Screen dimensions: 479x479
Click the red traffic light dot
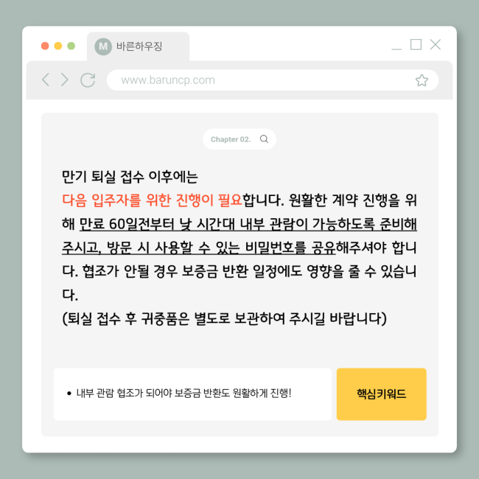tap(45, 46)
